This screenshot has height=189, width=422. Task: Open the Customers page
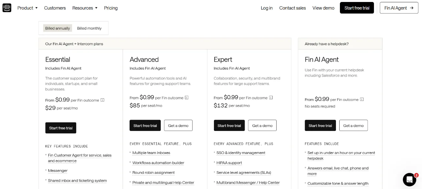pos(55,8)
